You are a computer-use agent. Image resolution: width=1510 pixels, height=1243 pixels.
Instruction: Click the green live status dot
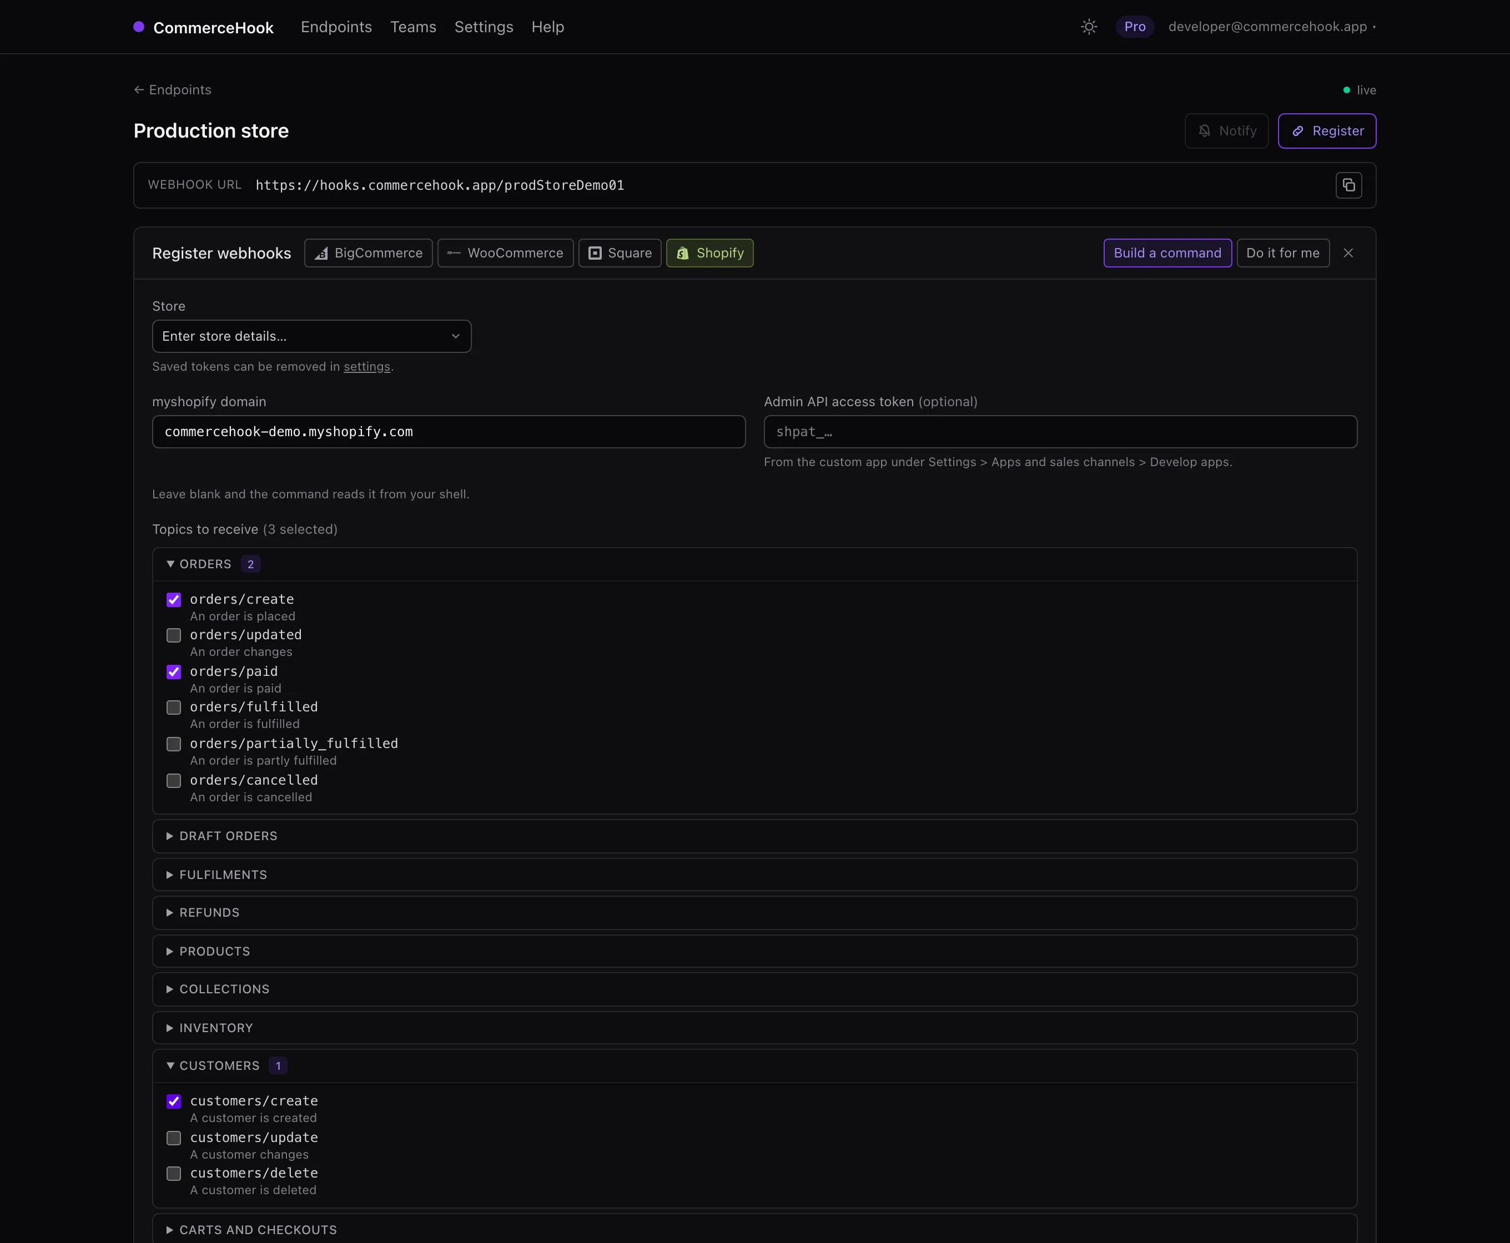pyautogui.click(x=1347, y=90)
